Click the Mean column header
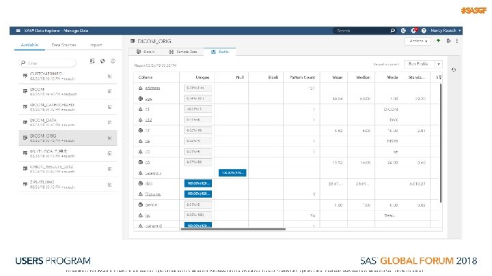This screenshot has height=276, width=492. click(338, 77)
